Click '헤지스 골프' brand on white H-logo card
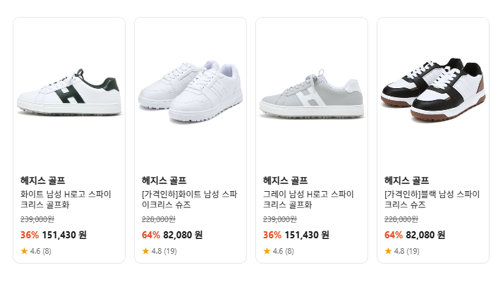498x282 pixels. coord(43,180)
